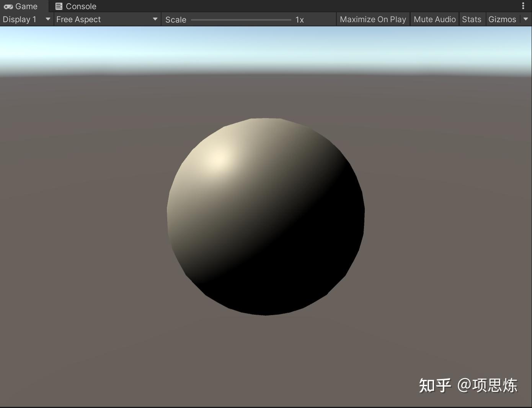This screenshot has width=532, height=408.
Task: Click the Console tab icon
Action: 59,6
